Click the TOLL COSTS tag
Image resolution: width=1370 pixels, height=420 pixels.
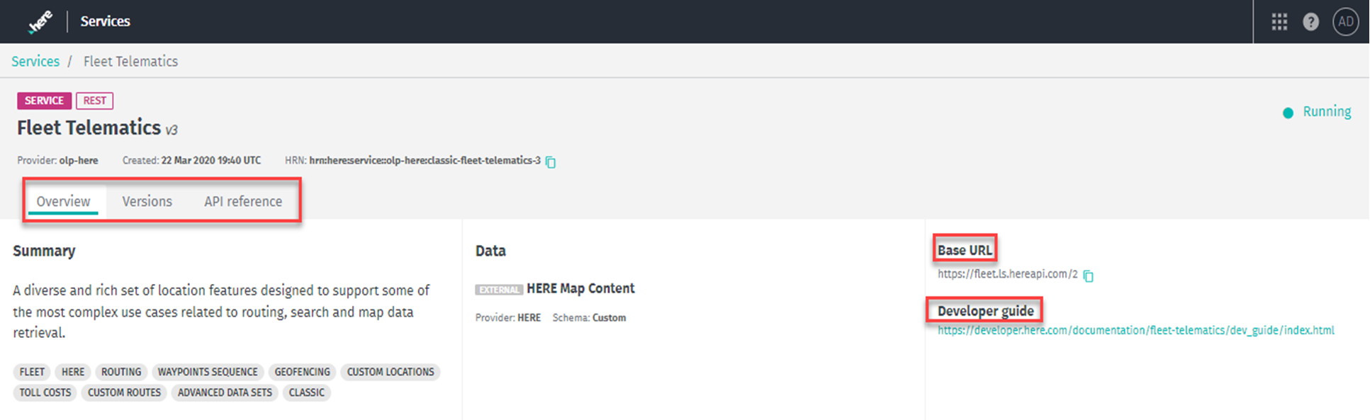45,392
